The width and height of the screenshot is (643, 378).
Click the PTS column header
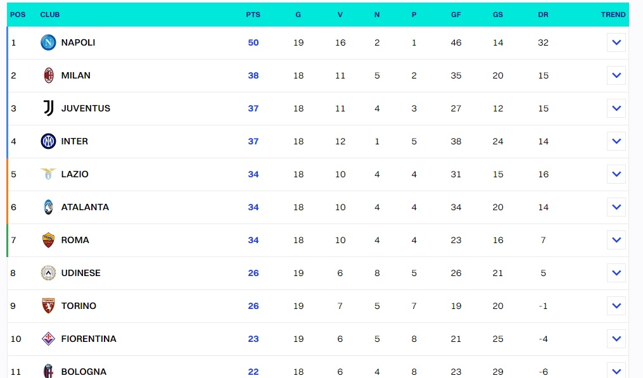point(253,15)
